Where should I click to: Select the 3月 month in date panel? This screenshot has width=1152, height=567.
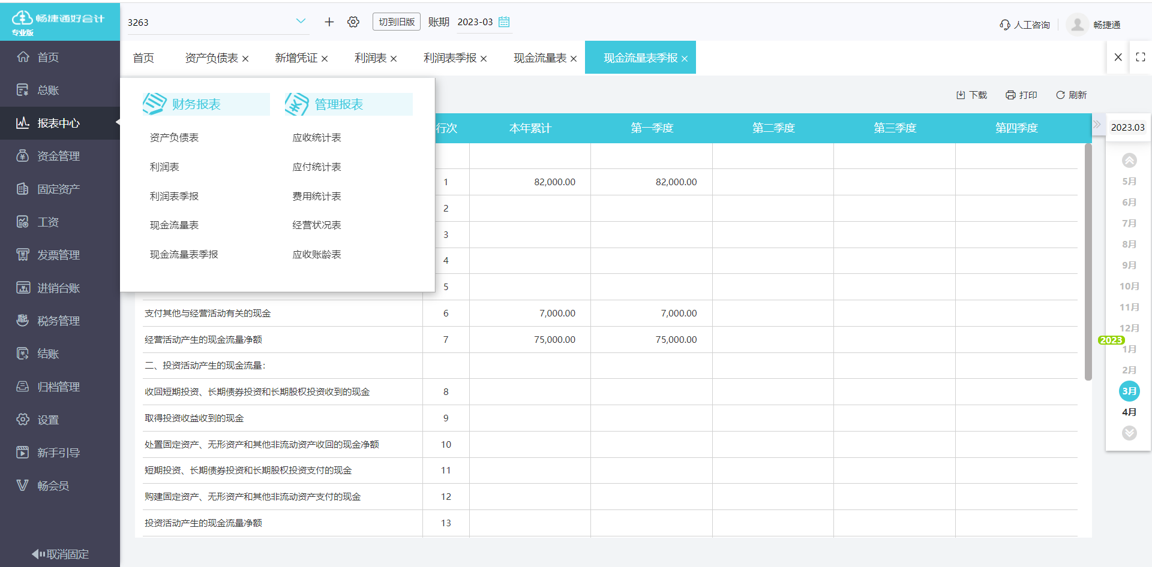pyautogui.click(x=1130, y=391)
